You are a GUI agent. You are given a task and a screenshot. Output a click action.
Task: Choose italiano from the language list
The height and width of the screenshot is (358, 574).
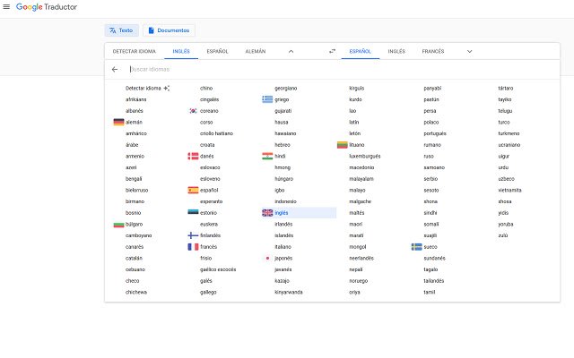(x=283, y=247)
